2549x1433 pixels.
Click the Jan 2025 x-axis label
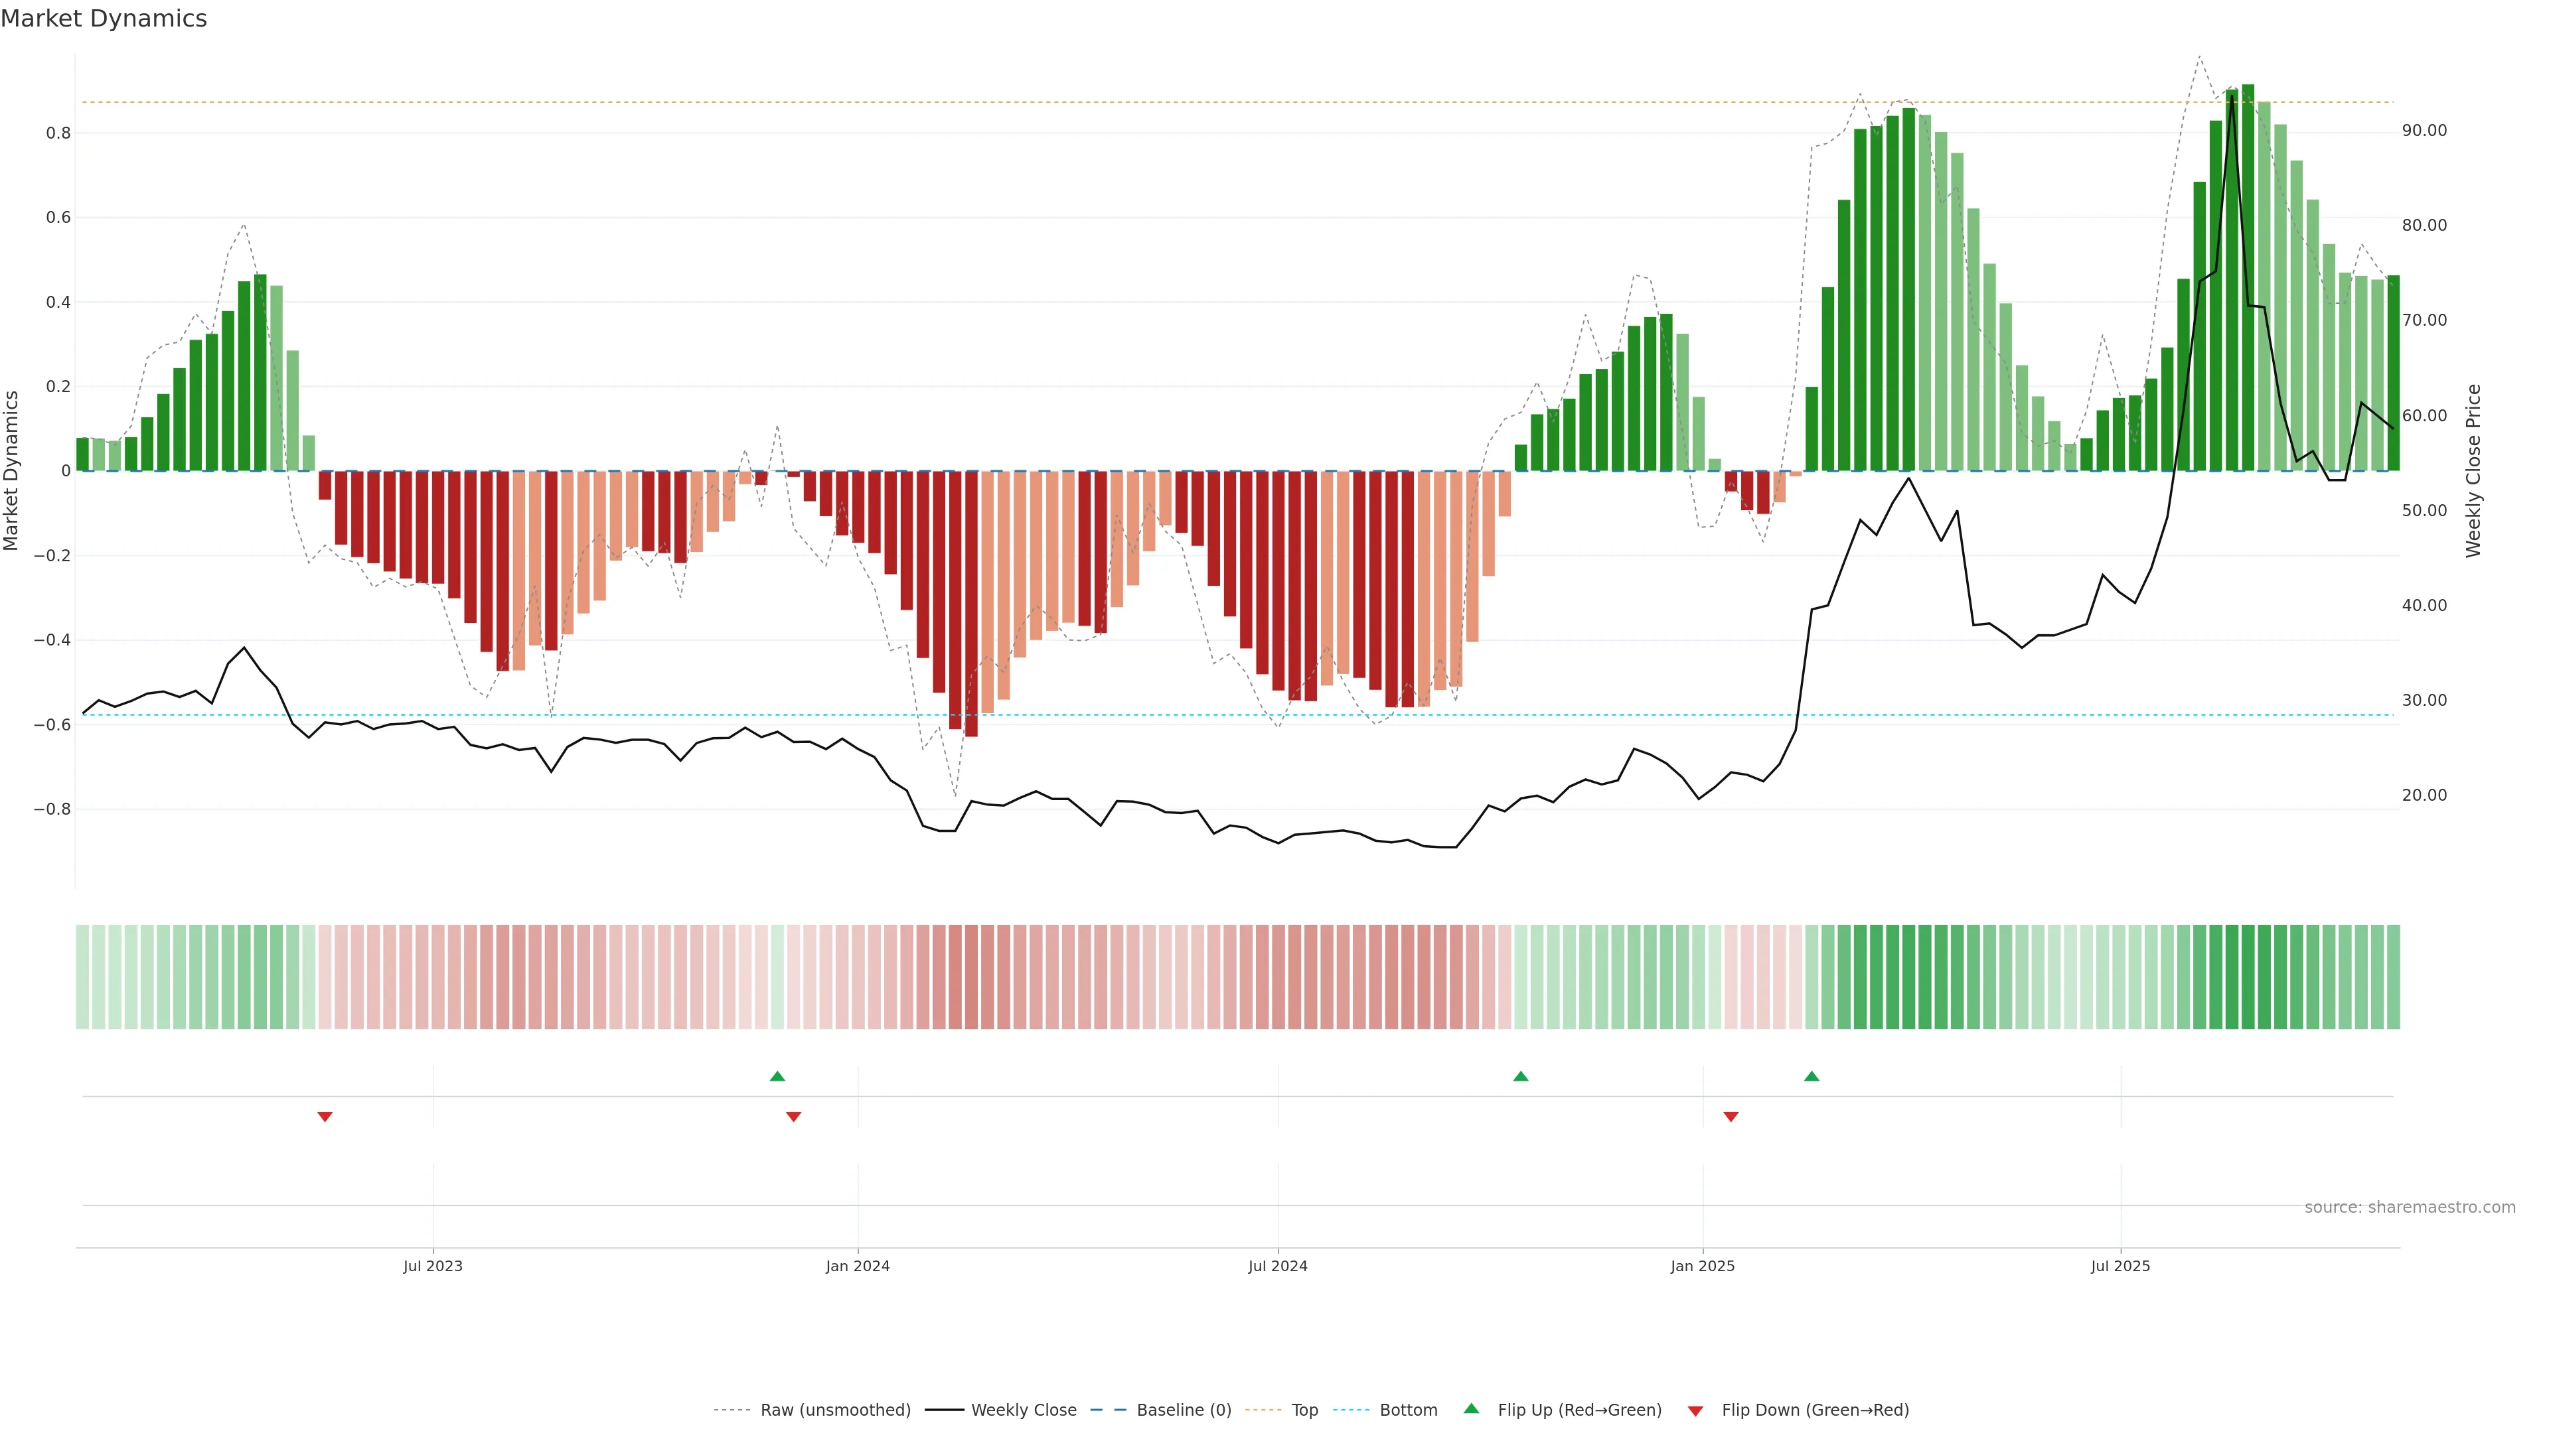1702,1266
